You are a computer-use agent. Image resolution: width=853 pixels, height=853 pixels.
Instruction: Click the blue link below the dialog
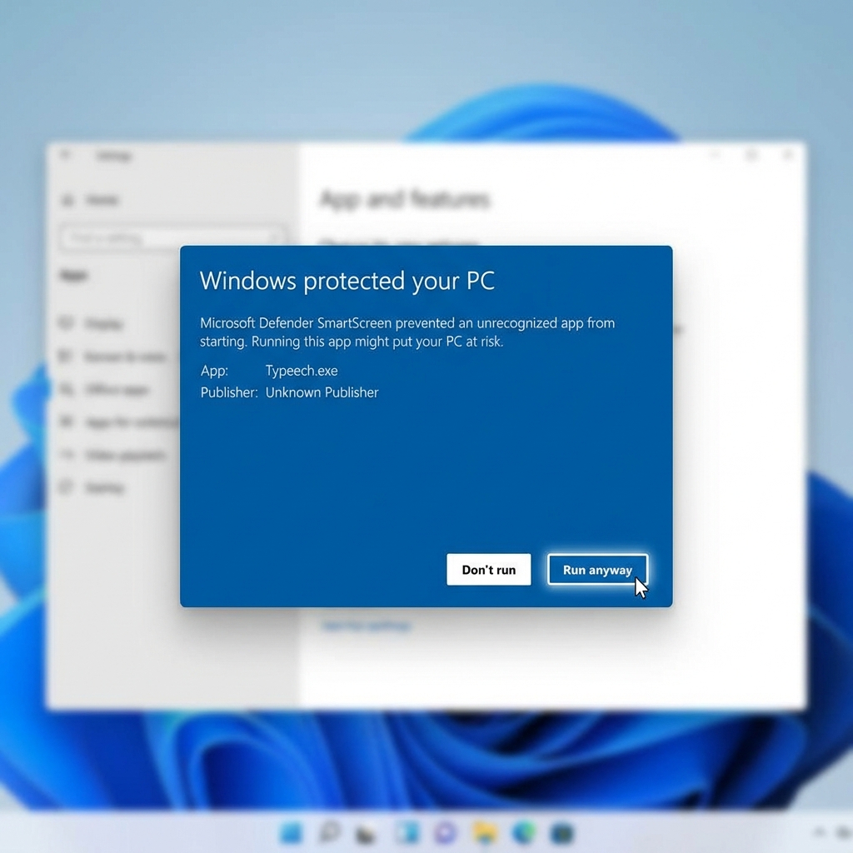[366, 625]
